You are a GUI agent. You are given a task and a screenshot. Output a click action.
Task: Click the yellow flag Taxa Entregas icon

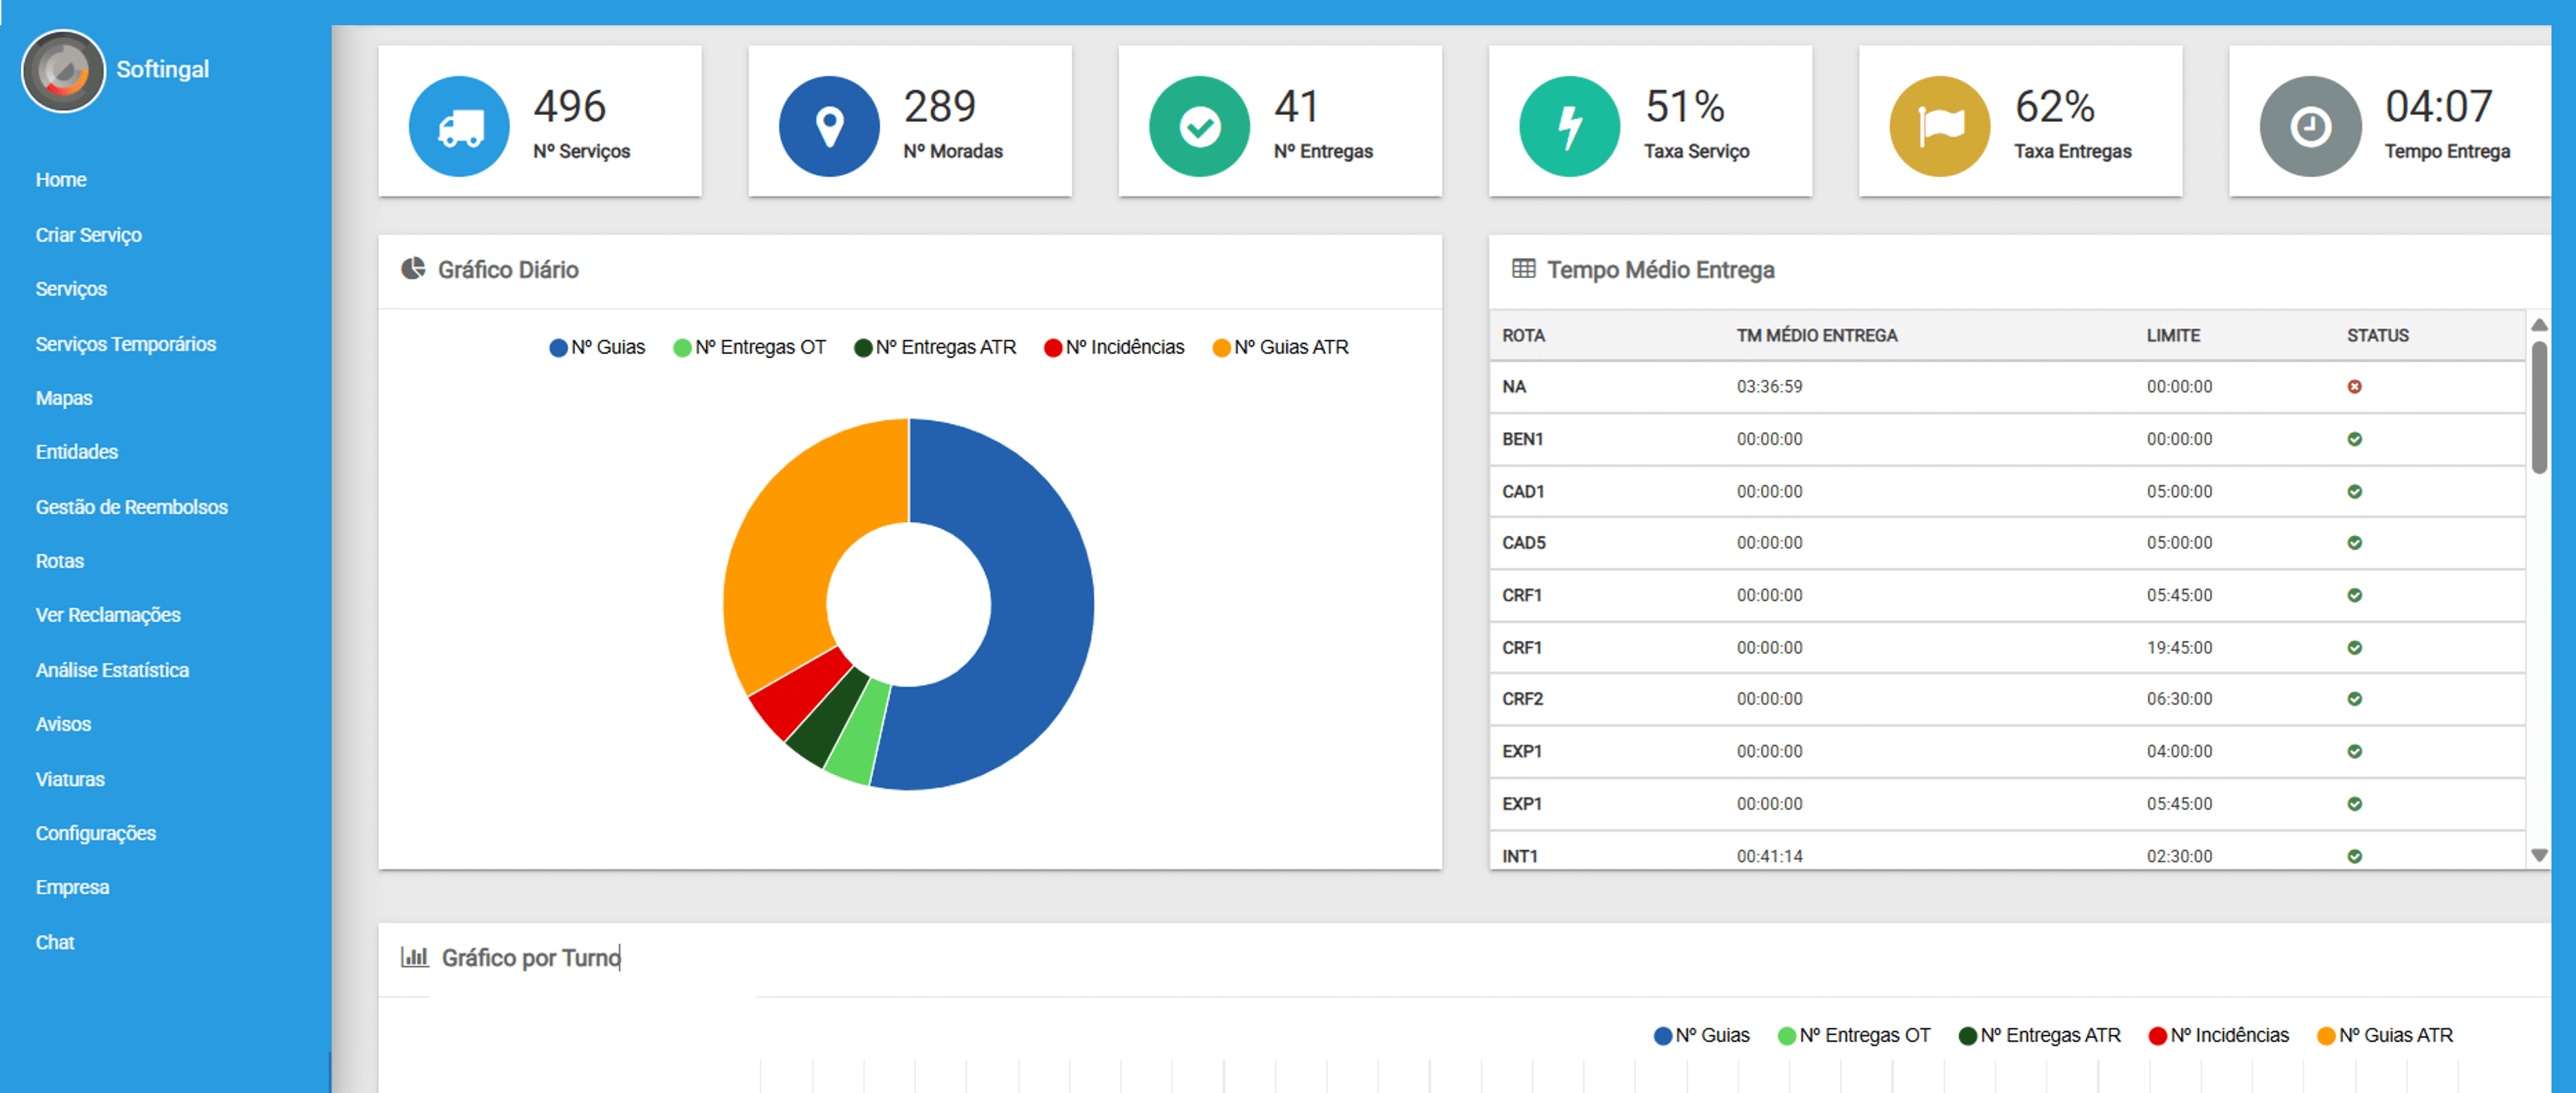[1939, 127]
